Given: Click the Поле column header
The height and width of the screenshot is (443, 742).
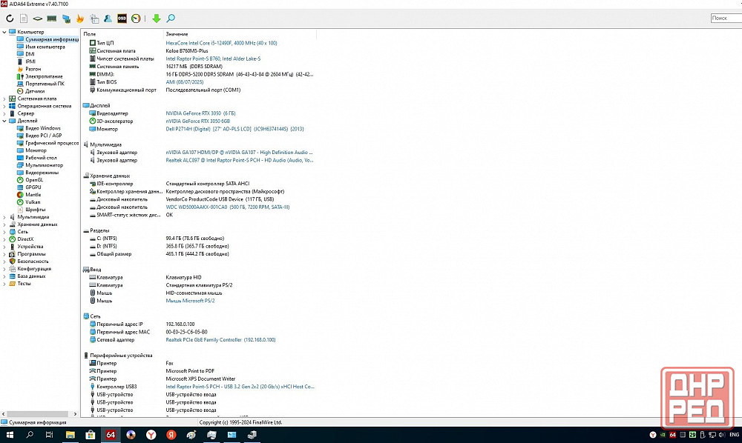Looking at the screenshot, I should coord(90,34).
